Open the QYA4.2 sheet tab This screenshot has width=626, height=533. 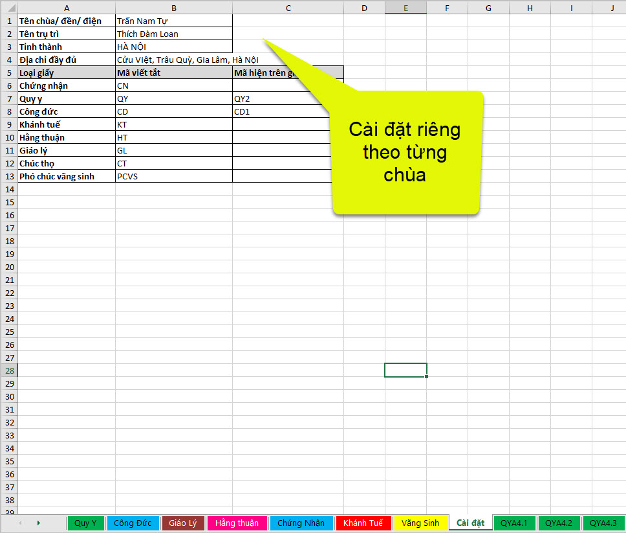click(559, 523)
